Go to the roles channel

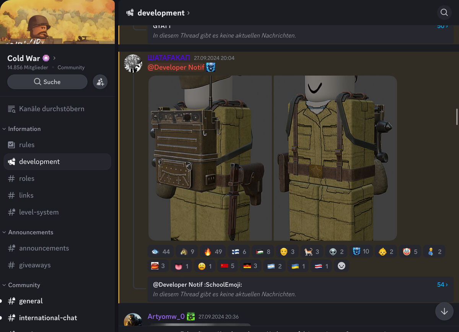pyautogui.click(x=57, y=179)
